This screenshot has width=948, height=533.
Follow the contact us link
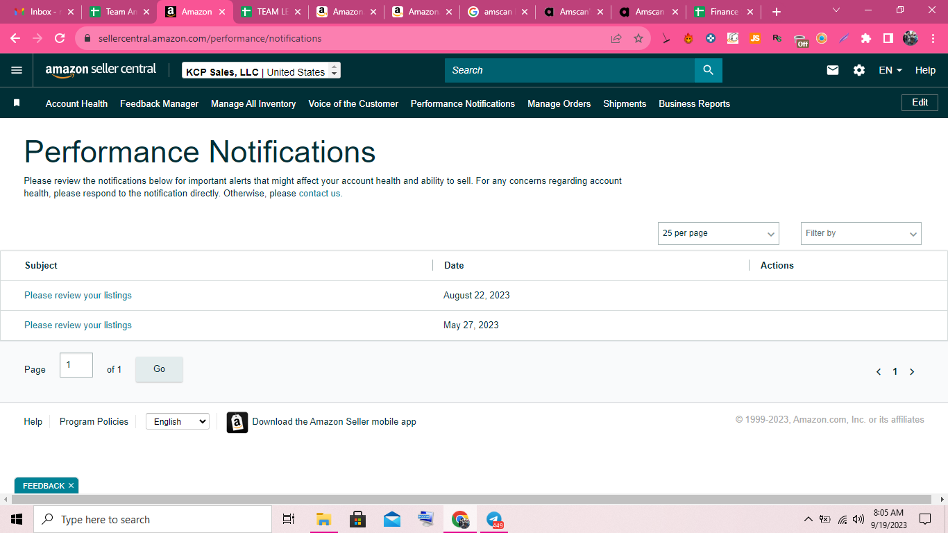(x=320, y=194)
